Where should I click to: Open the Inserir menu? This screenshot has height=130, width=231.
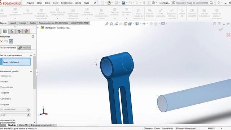click(x=56, y=3)
